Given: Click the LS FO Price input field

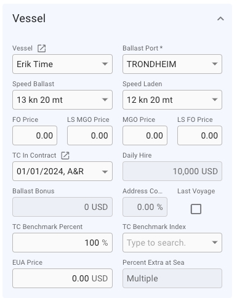Looking at the screenshot, I should click(199, 135).
